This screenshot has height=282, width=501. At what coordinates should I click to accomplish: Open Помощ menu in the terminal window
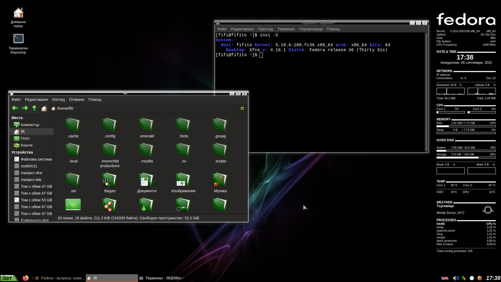click(x=333, y=29)
